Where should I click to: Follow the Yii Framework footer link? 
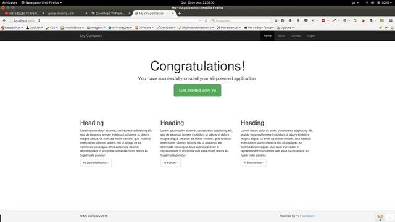tap(306, 216)
